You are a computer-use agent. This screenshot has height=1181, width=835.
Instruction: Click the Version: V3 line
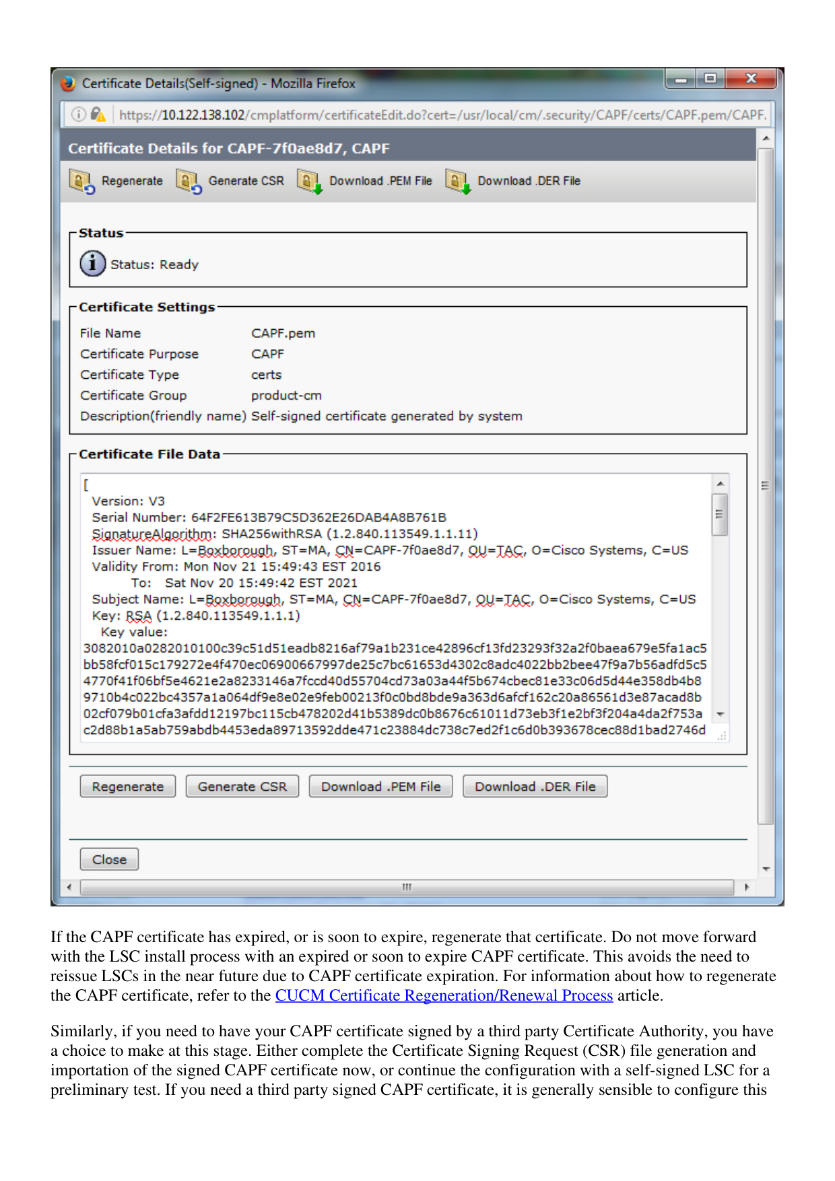[x=128, y=501]
